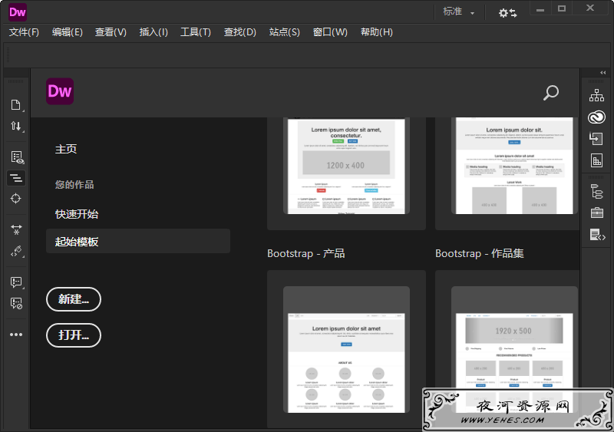This screenshot has width=614, height=432.
Task: Click the Bootstrap - 产品 label
Action: pos(305,253)
